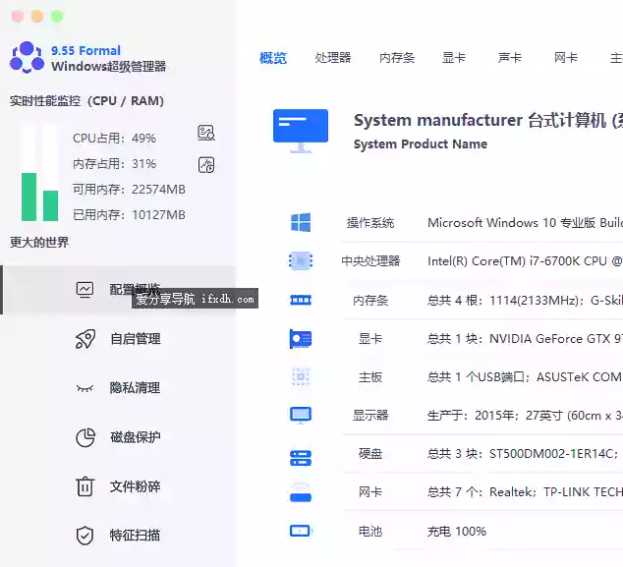Click the large blue computer icon

click(x=301, y=131)
